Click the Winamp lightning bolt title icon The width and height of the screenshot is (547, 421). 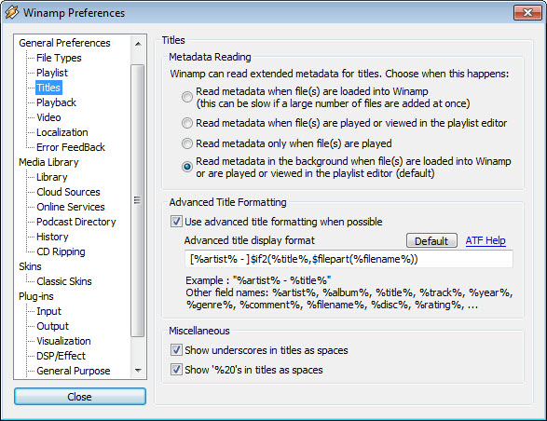[x=12, y=12]
